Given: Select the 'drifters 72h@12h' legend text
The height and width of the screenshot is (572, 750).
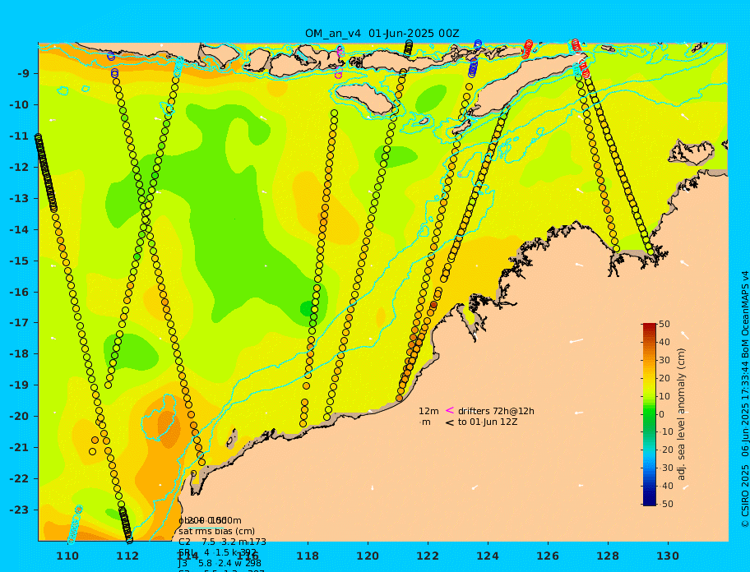Looking at the screenshot, I should point(496,411).
